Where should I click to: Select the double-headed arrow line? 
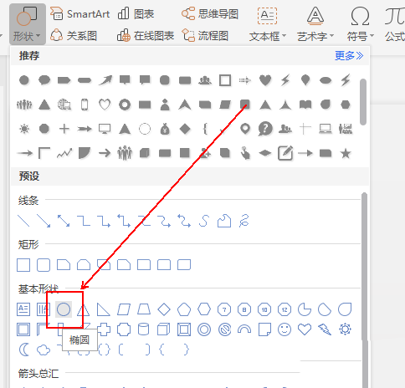point(64,221)
